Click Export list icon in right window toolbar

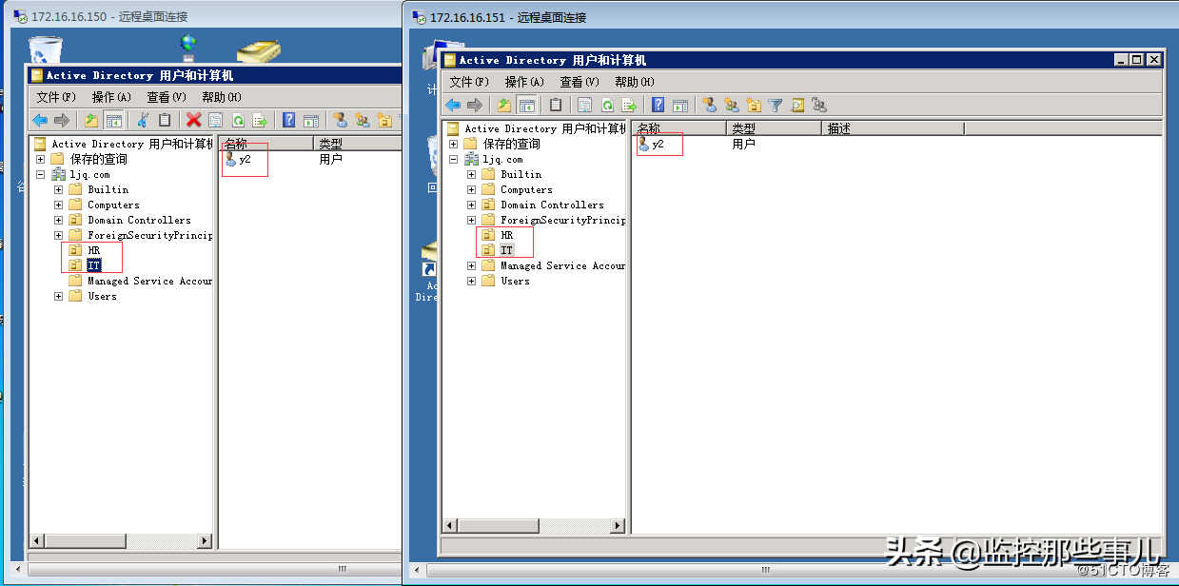pos(629,105)
